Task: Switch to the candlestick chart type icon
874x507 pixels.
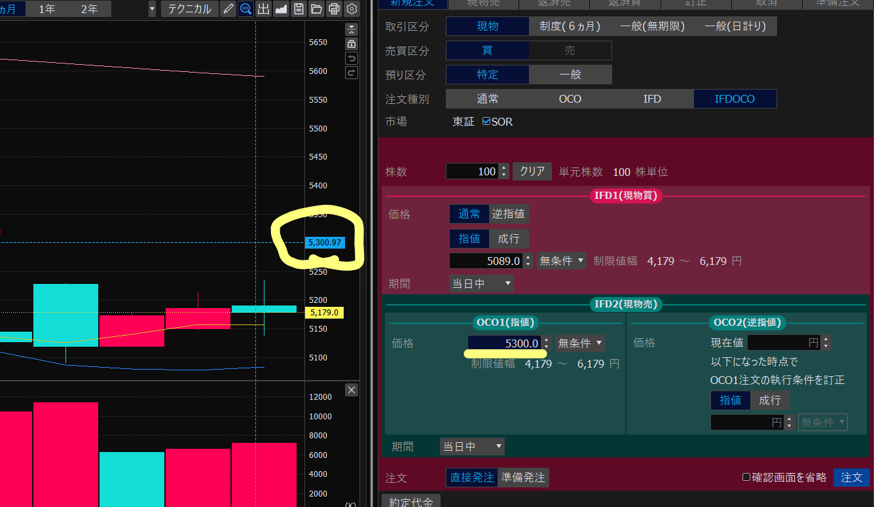Action: 263,9
